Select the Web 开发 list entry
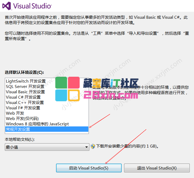Viewport: 194px width, 178px height. point(15,113)
